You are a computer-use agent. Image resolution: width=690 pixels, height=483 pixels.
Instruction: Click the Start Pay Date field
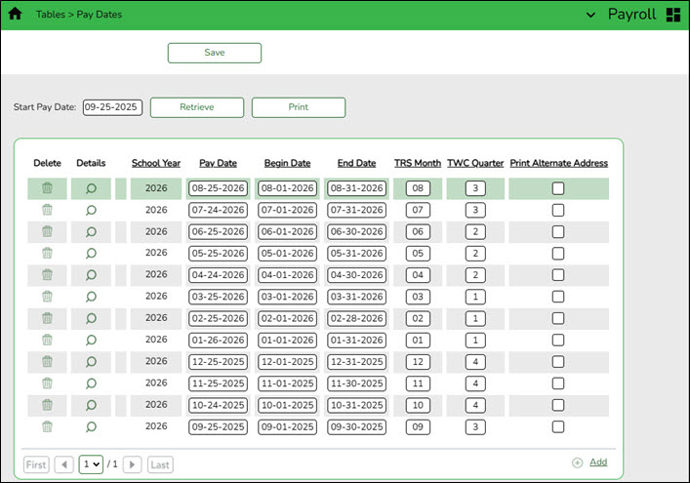pyautogui.click(x=112, y=107)
